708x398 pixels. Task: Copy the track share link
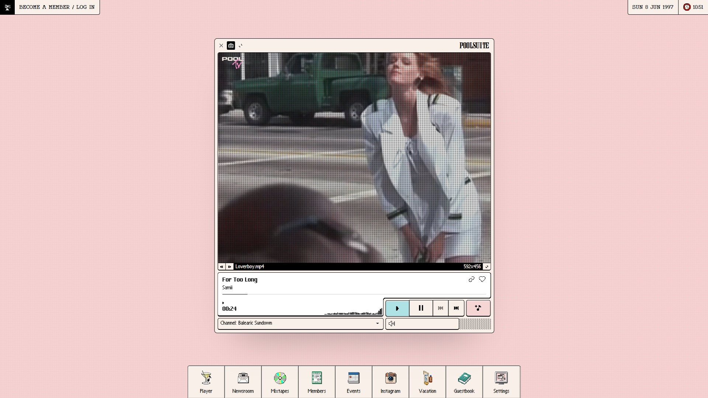pyautogui.click(x=471, y=279)
